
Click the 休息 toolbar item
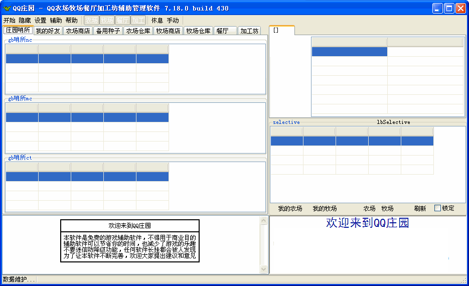click(x=157, y=21)
